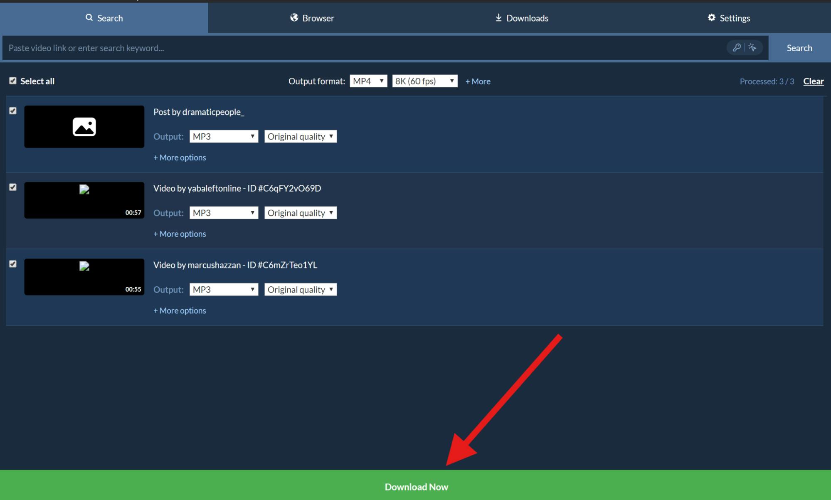The width and height of the screenshot is (831, 500).
Task: Click Download Now button
Action: tap(416, 486)
